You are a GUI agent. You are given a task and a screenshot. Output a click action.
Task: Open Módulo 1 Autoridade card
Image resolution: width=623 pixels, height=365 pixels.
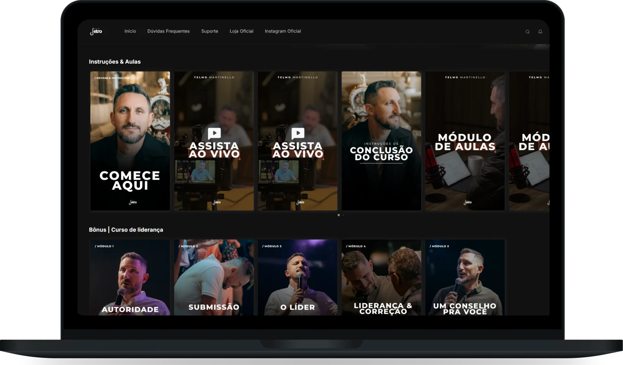click(130, 277)
